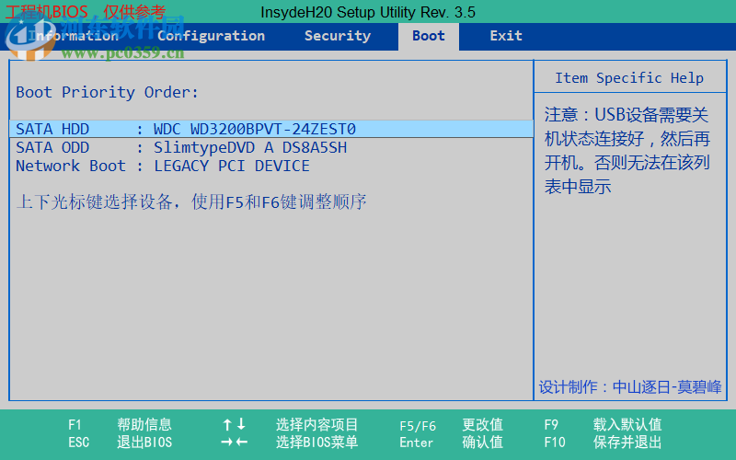The height and width of the screenshot is (460, 736).
Task: Click the F5/F6 更改值 hint
Action: [x=451, y=425]
